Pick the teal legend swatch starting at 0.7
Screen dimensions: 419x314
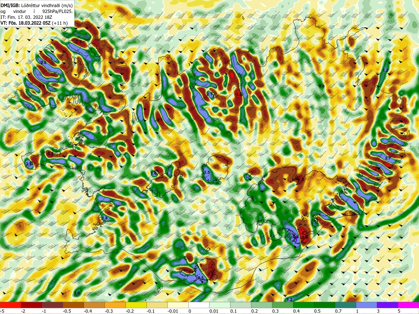(x=346, y=305)
